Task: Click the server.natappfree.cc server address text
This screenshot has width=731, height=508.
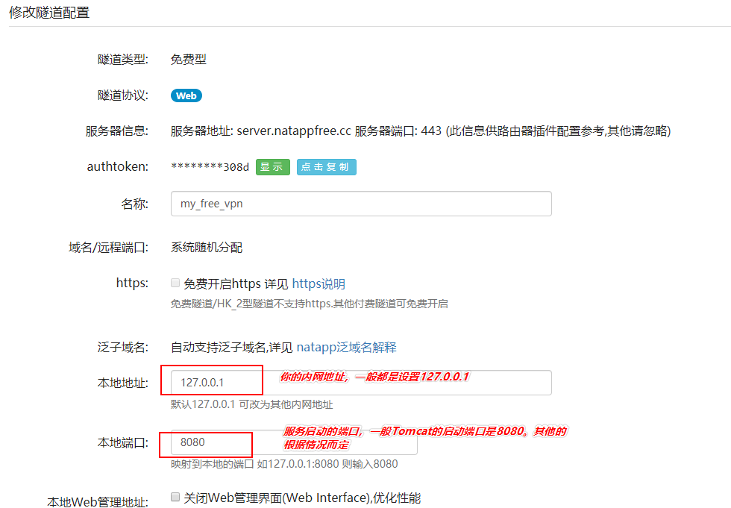Action: pyautogui.click(x=293, y=131)
